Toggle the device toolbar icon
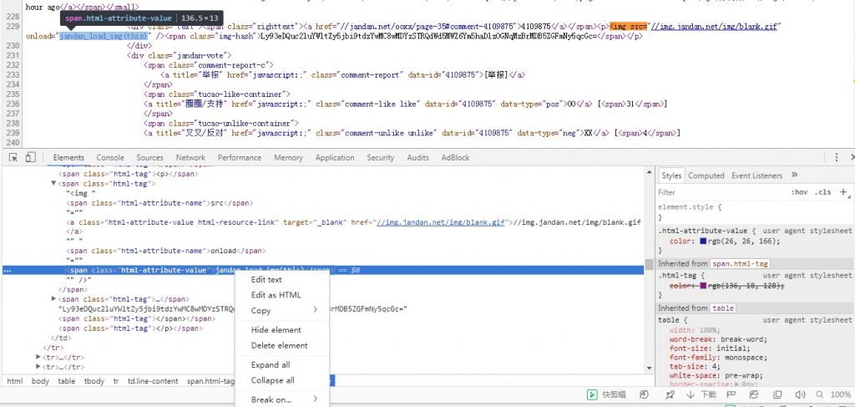The height and width of the screenshot is (407, 855). (31, 157)
